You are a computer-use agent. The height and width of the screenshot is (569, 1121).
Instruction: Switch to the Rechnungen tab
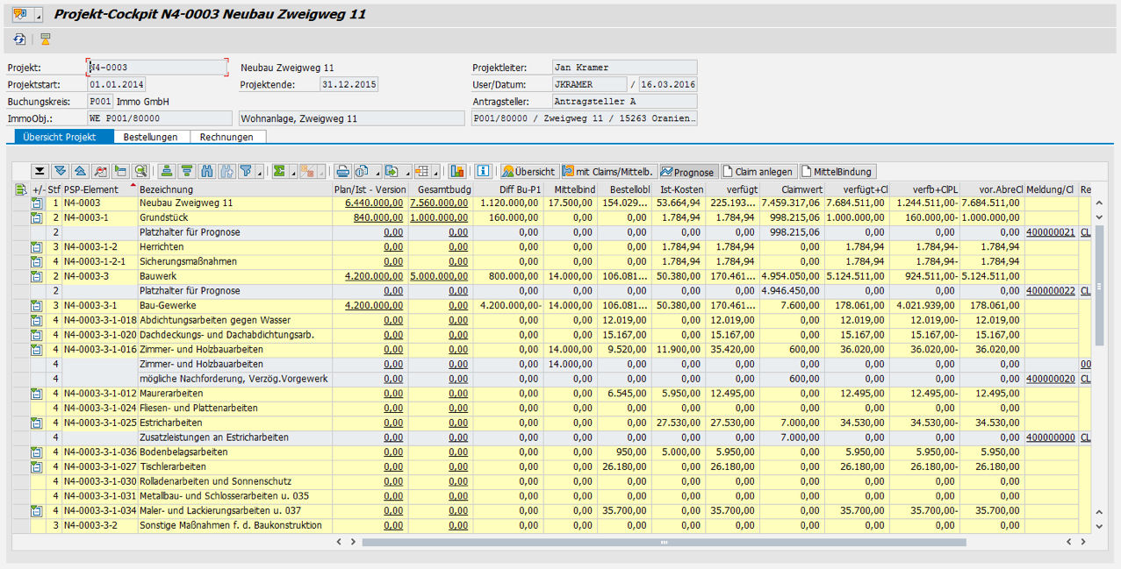tap(226, 137)
